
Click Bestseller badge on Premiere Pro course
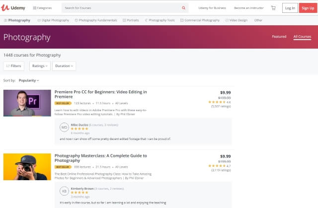(63, 103)
